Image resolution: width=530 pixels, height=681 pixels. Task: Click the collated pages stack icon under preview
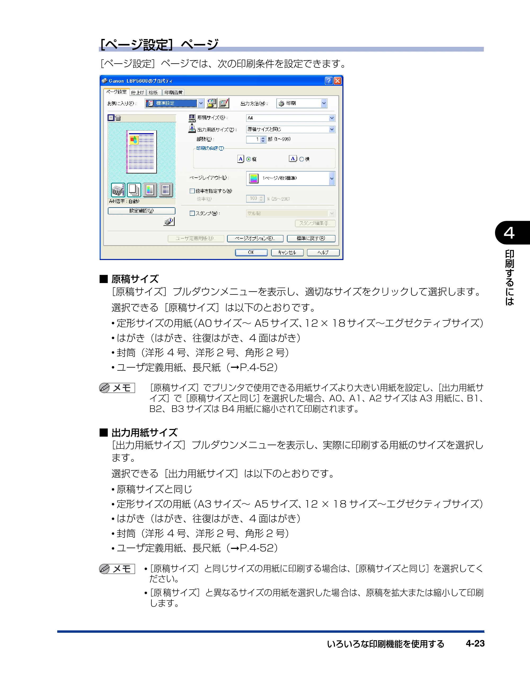click(118, 190)
